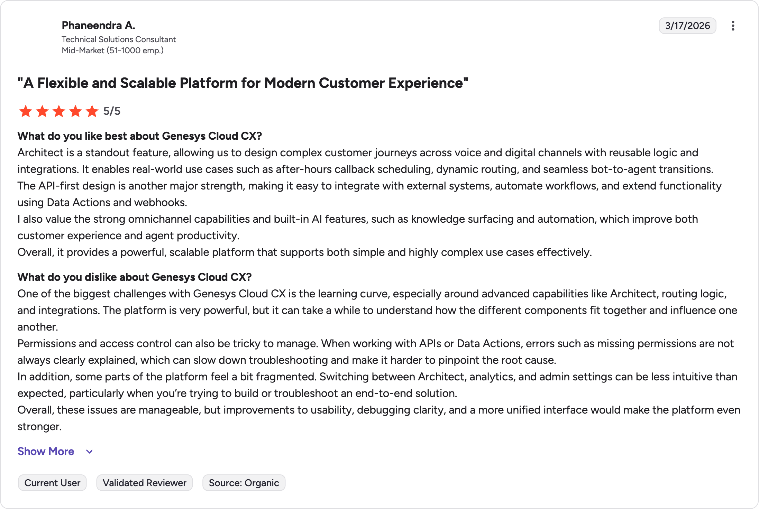Click the first rating star
Screen dimensions: 759x509
point(26,111)
